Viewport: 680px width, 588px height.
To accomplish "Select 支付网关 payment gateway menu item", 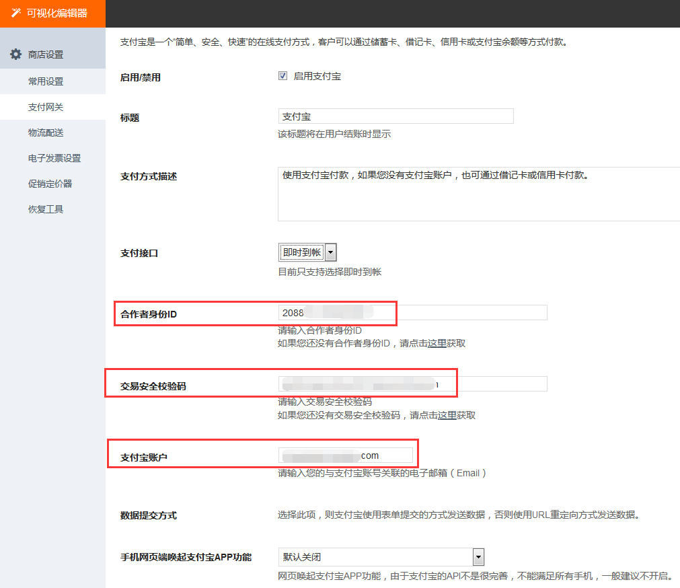I will [x=52, y=107].
